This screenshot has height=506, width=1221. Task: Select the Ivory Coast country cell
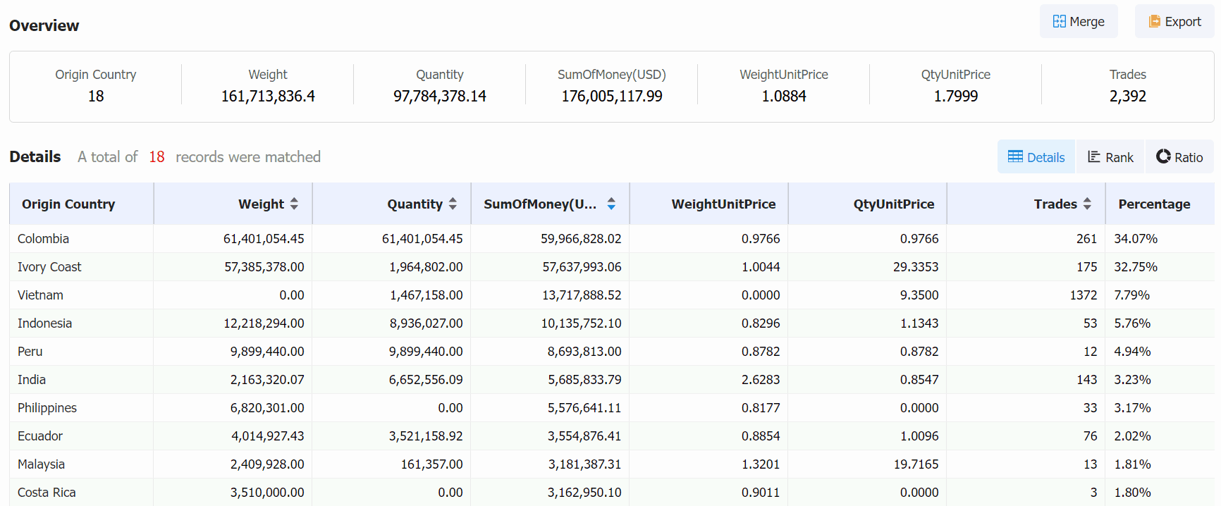[x=49, y=267]
